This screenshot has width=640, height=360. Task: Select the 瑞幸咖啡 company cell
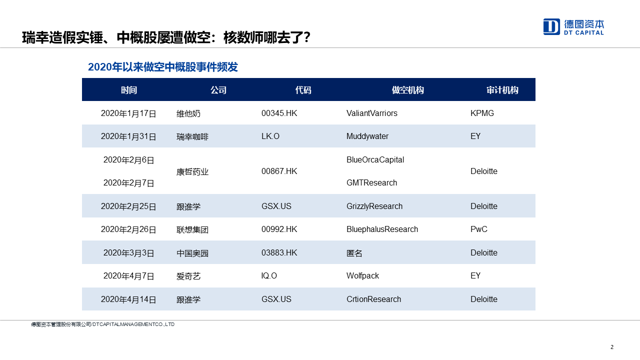pos(192,136)
